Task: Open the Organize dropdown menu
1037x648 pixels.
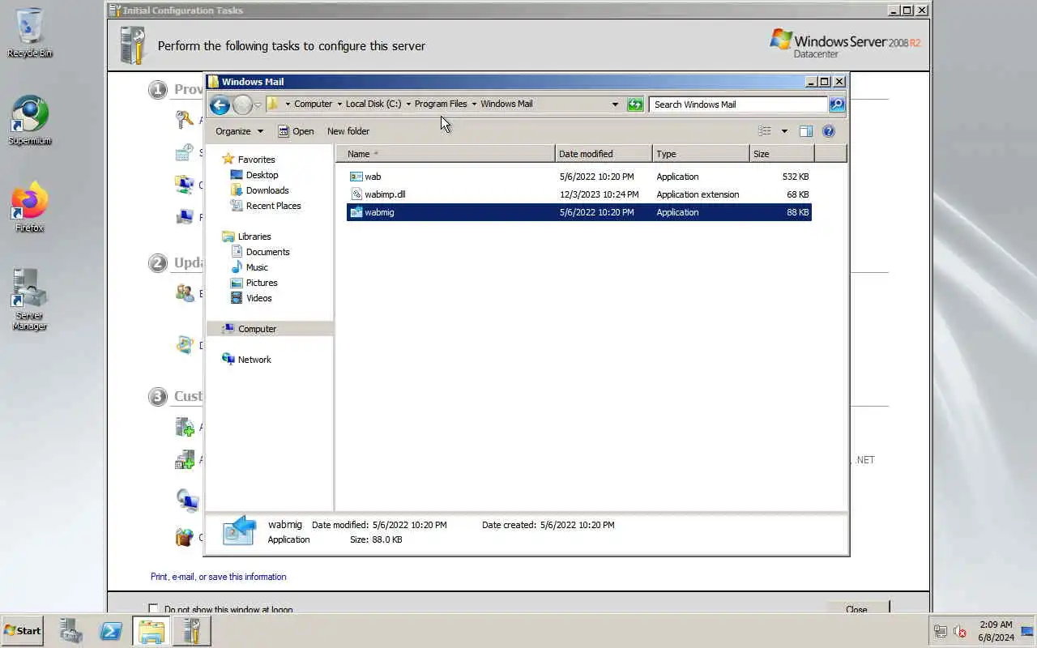Action: click(239, 131)
